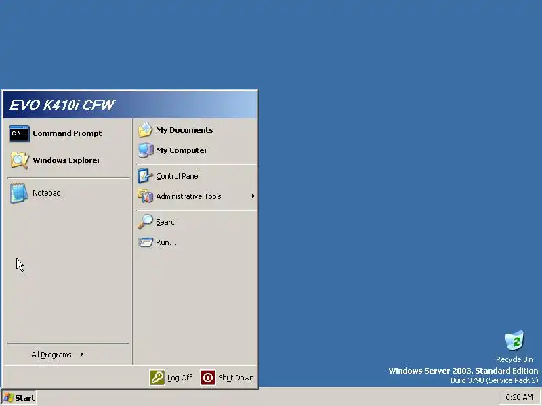The height and width of the screenshot is (406, 542).
Task: Choose Notepad in the Start menu
Action: 47,193
